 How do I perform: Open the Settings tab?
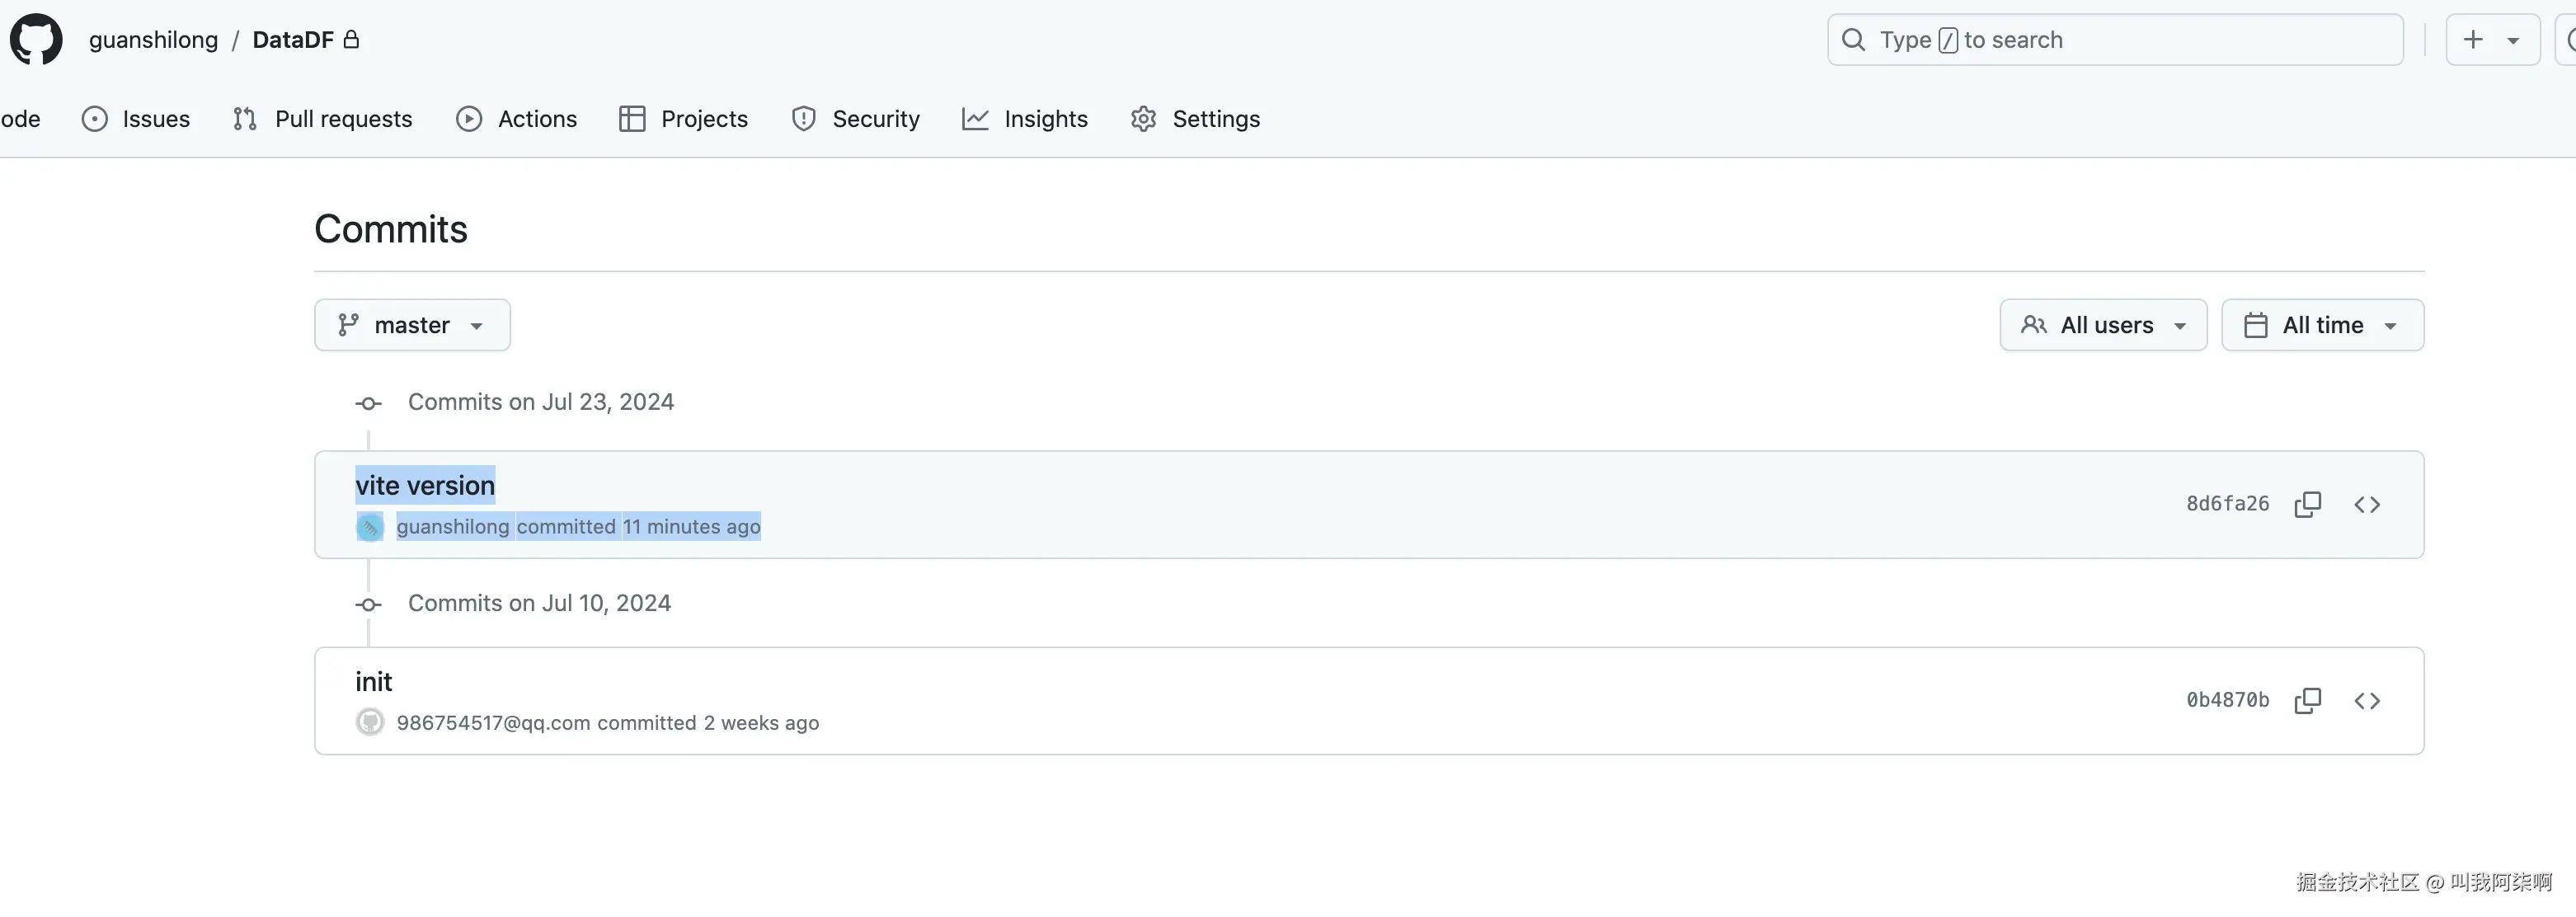pos(1195,119)
